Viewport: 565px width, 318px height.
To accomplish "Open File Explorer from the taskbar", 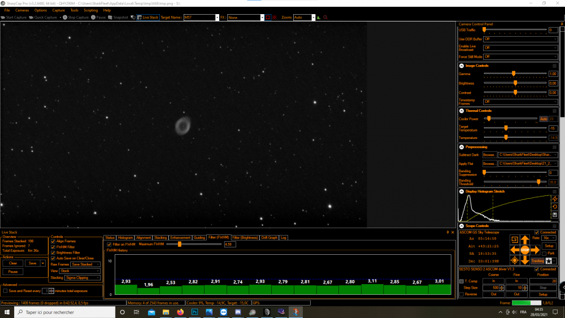I will tap(166, 312).
